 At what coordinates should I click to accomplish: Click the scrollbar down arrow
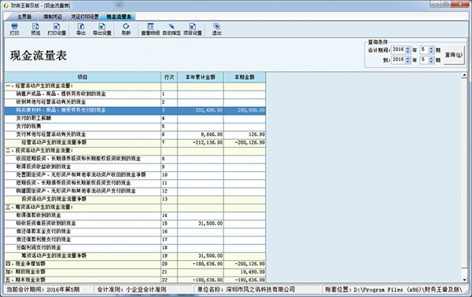click(x=464, y=280)
